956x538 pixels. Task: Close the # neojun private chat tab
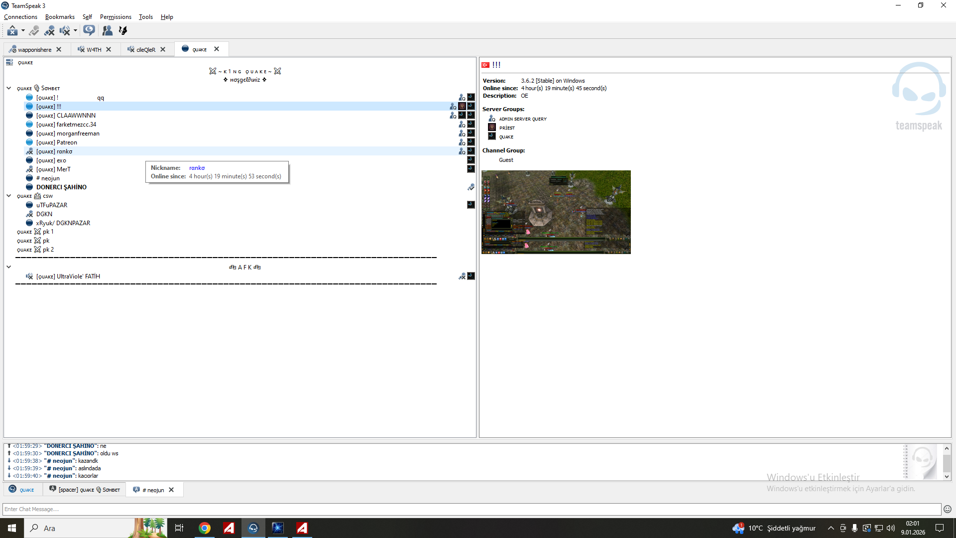pos(171,490)
